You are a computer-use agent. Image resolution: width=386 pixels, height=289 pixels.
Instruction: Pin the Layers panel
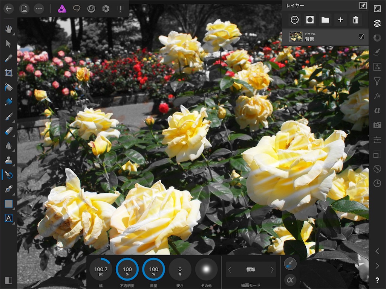pos(363,6)
